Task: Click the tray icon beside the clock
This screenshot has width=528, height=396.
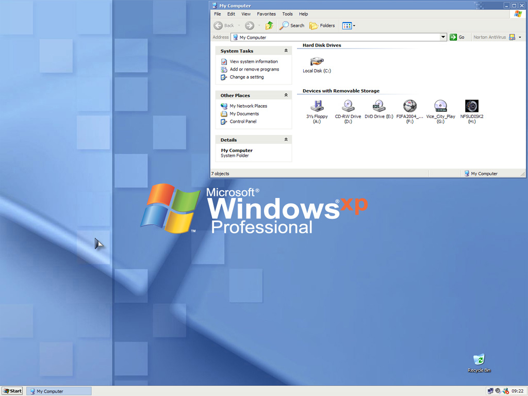Action: pyautogui.click(x=506, y=391)
